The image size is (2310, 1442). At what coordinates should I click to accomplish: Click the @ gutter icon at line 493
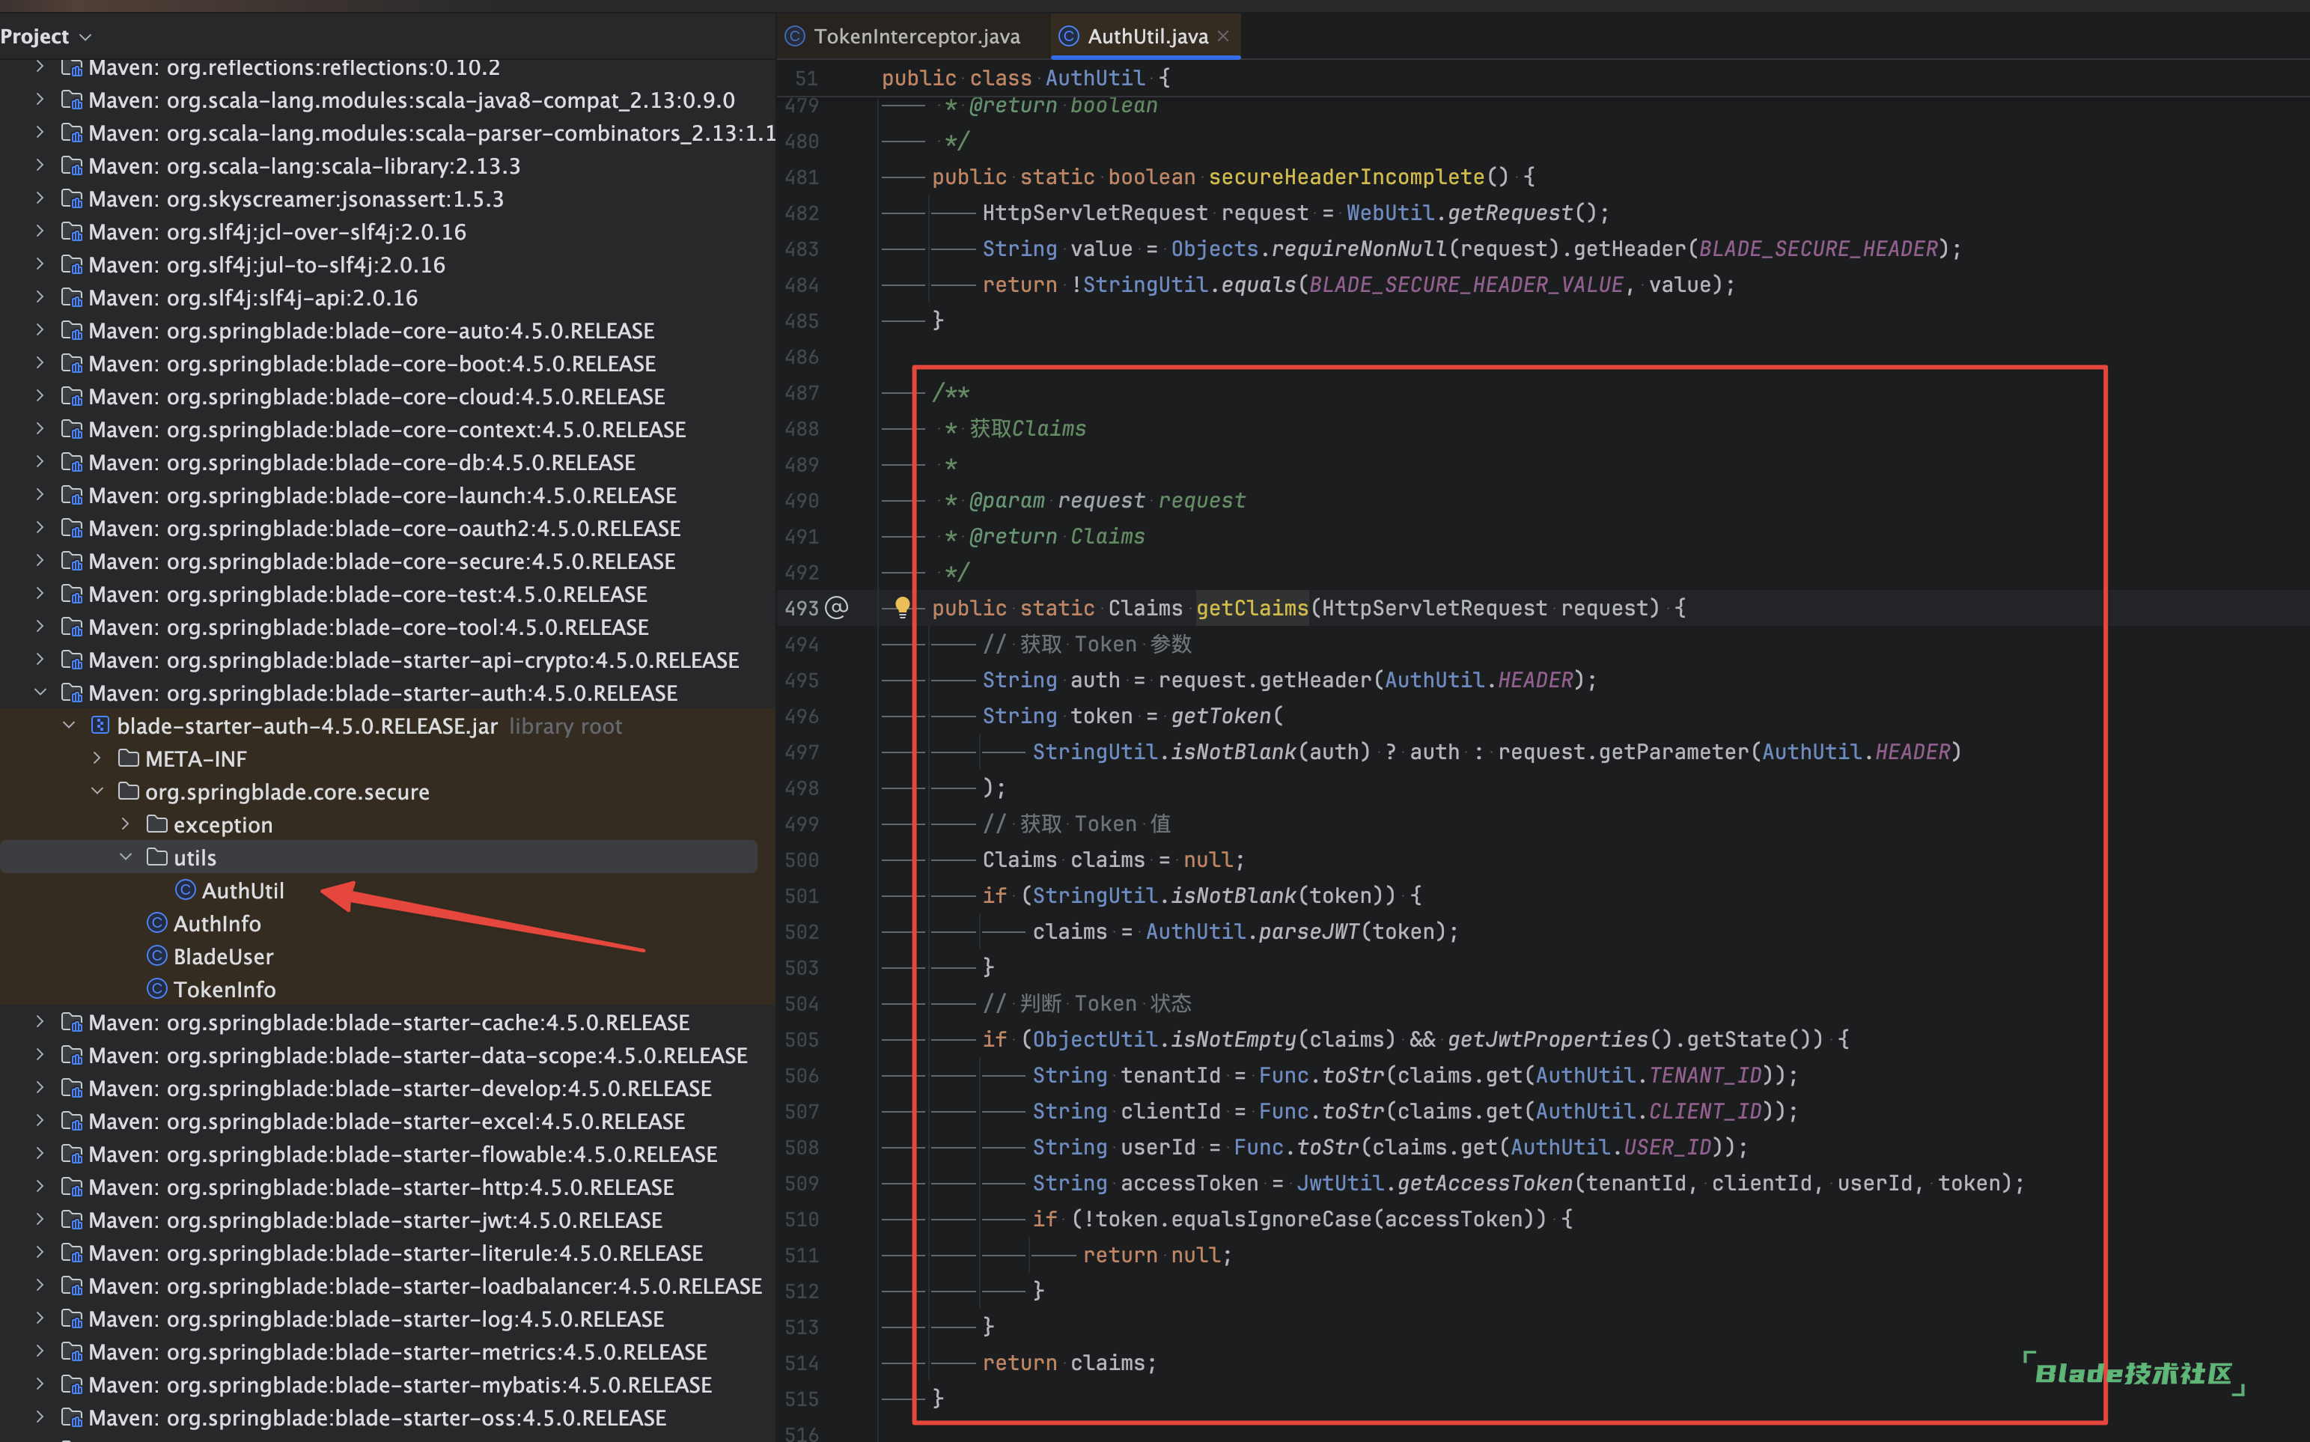click(x=836, y=607)
